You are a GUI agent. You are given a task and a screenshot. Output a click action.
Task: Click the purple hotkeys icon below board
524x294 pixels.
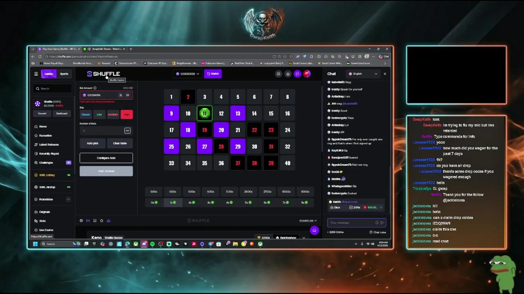[x=108, y=220]
